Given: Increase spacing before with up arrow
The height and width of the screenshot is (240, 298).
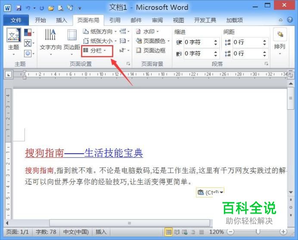Looking at the screenshot, I should 264,40.
